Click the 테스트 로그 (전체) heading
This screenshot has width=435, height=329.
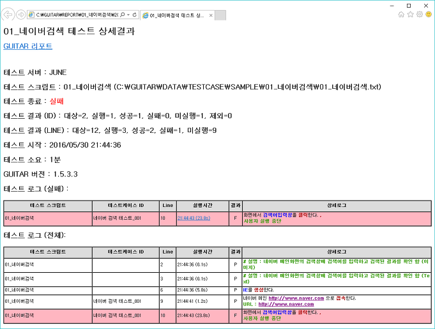click(x=34, y=235)
